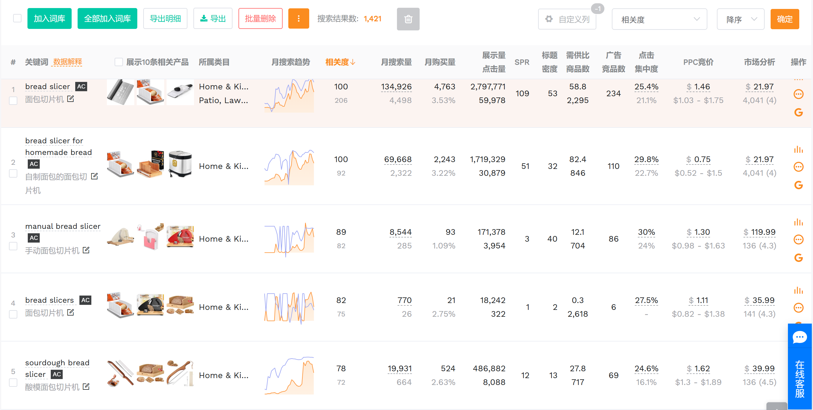Click the Google search icon for bread slicer
Screen dimensions: 813x410
[x=798, y=112]
